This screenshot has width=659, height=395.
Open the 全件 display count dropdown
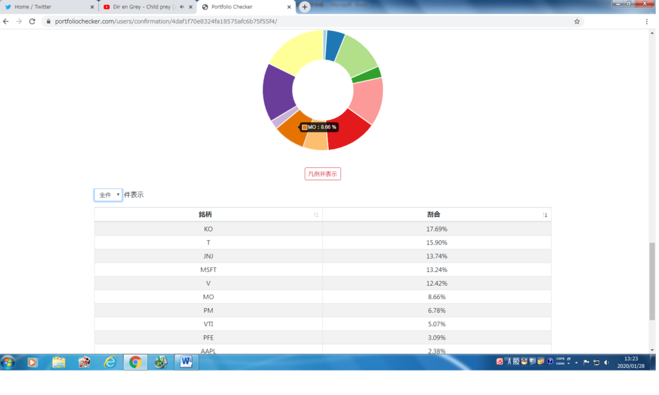tap(108, 195)
